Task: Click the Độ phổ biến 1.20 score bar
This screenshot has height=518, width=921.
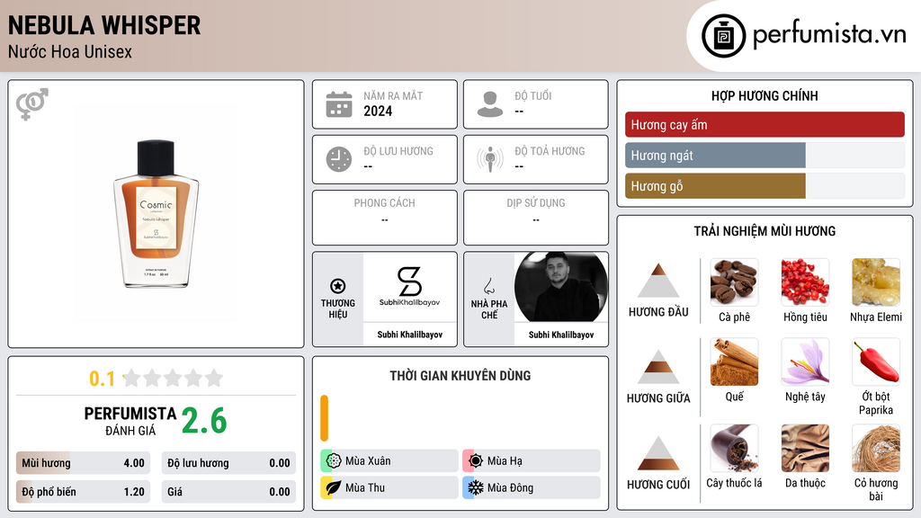Action: pos(83,492)
